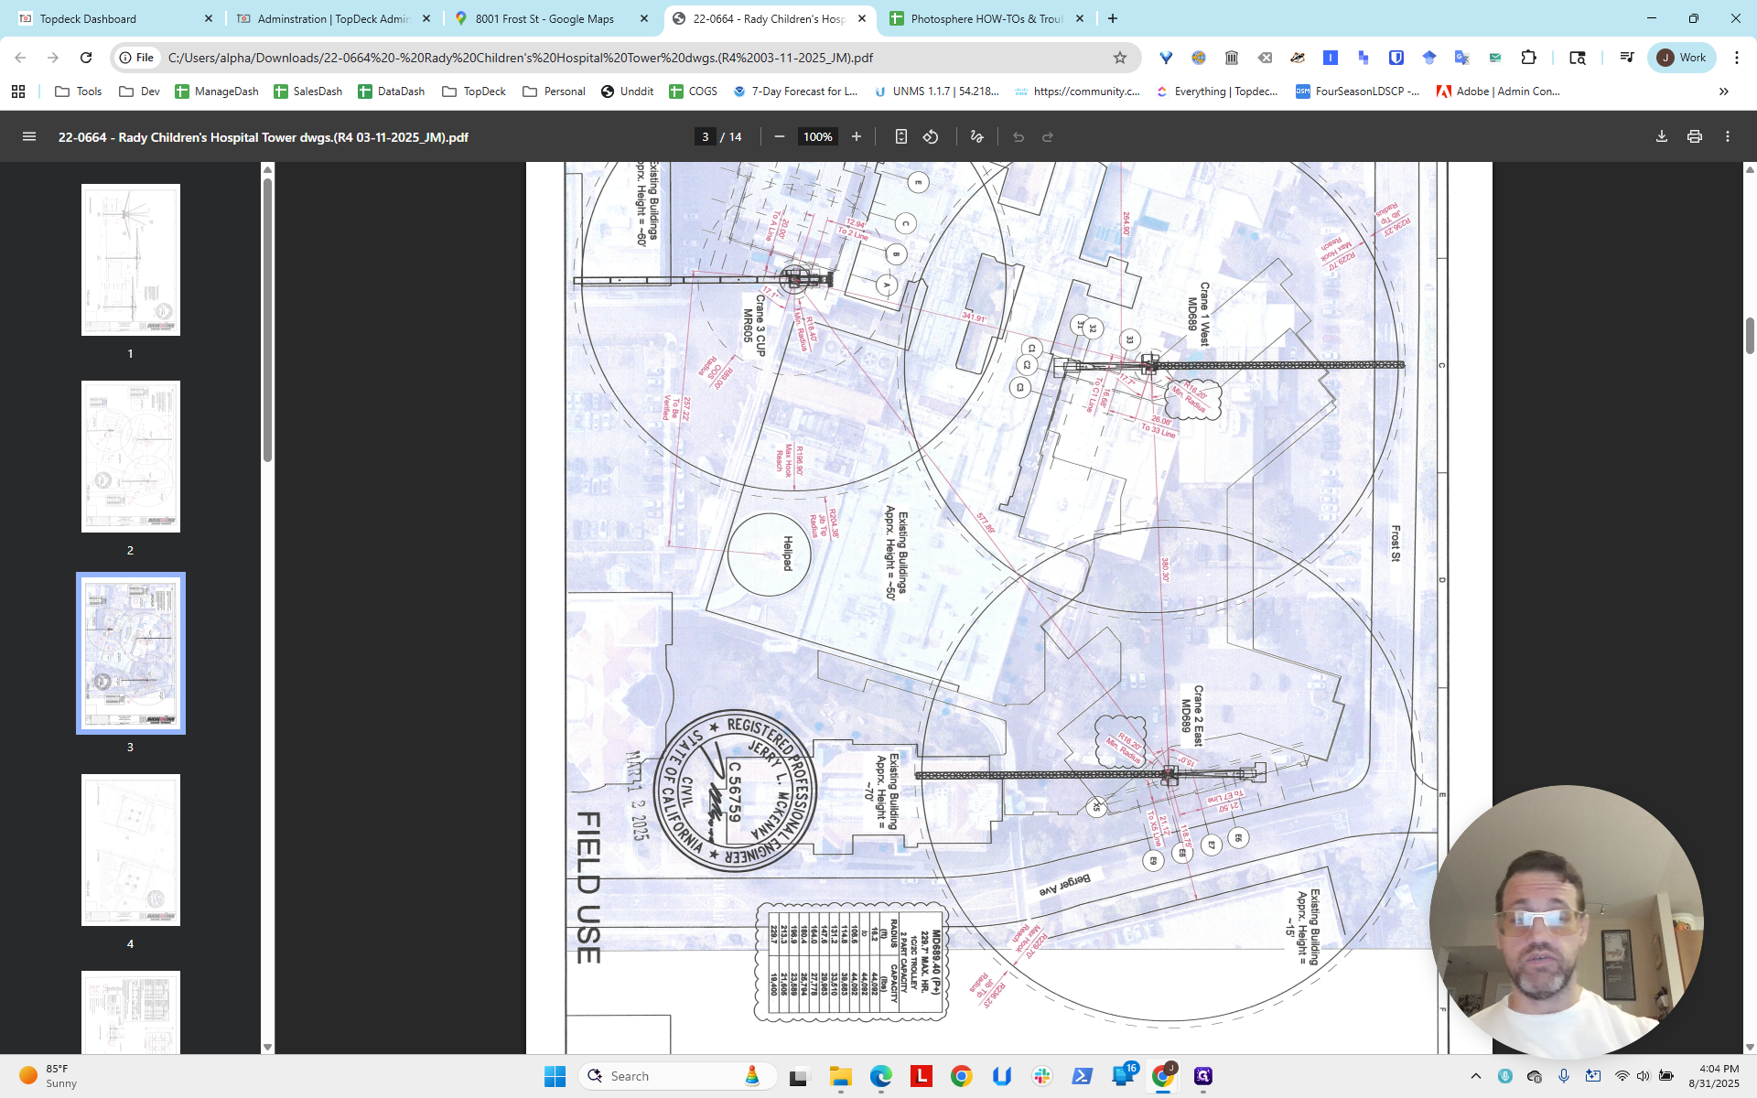Viewport: 1757px width, 1098px height.
Task: Open the Tools bookmarks folder
Action: (79, 91)
